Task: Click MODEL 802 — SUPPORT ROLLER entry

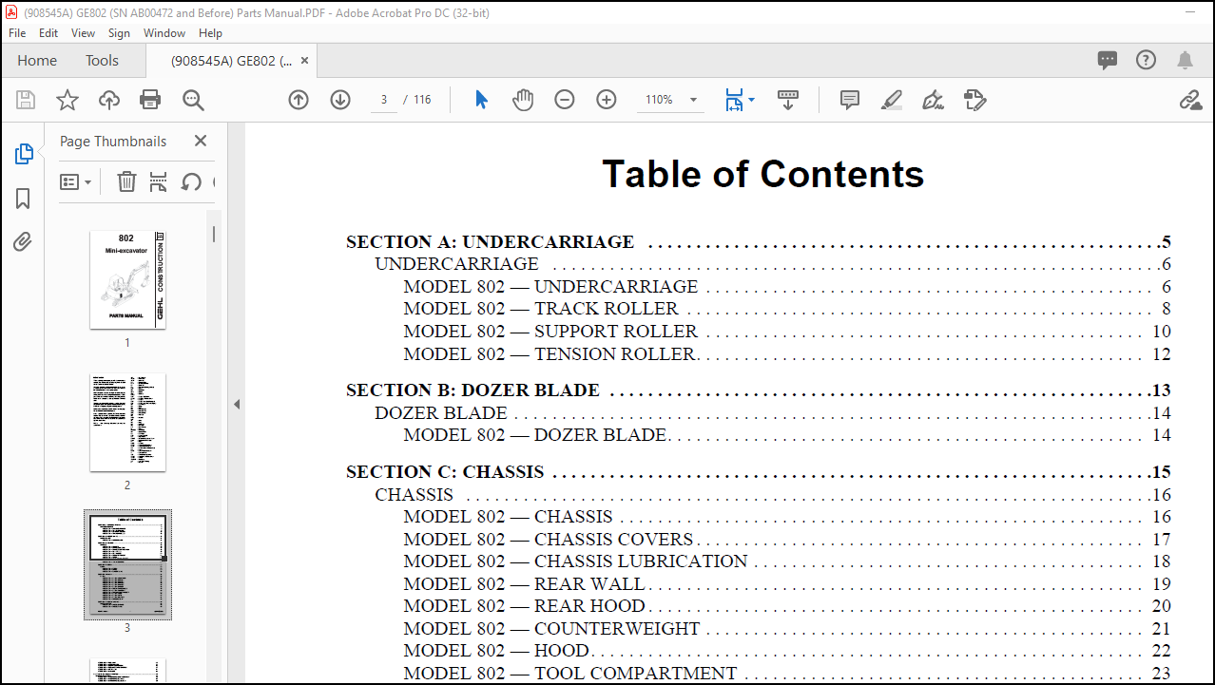Action: pos(787,332)
